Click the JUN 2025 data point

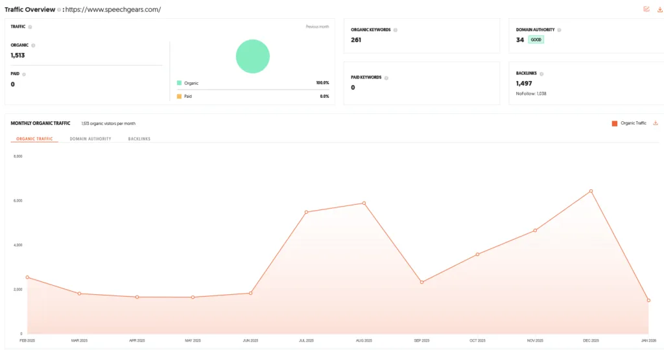click(x=250, y=293)
